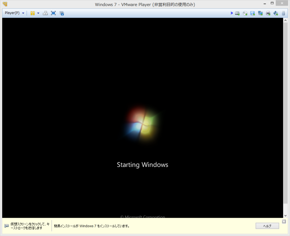
Task: Switch to Unity mode with the info-windows icon
Action: coord(62,13)
